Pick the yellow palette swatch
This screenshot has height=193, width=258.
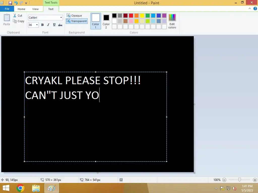[142, 16]
